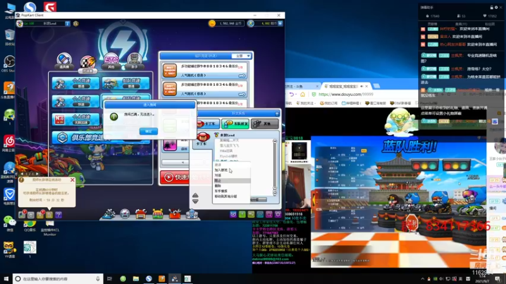Open the WeChat desktop icon

9,223
